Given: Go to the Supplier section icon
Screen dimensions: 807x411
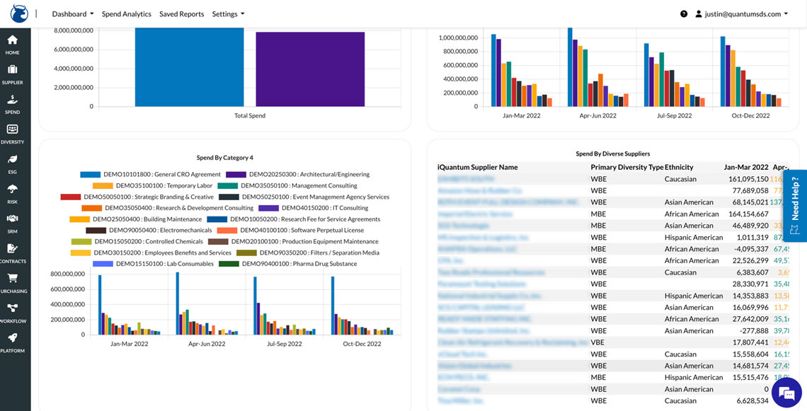Looking at the screenshot, I should tap(13, 74).
